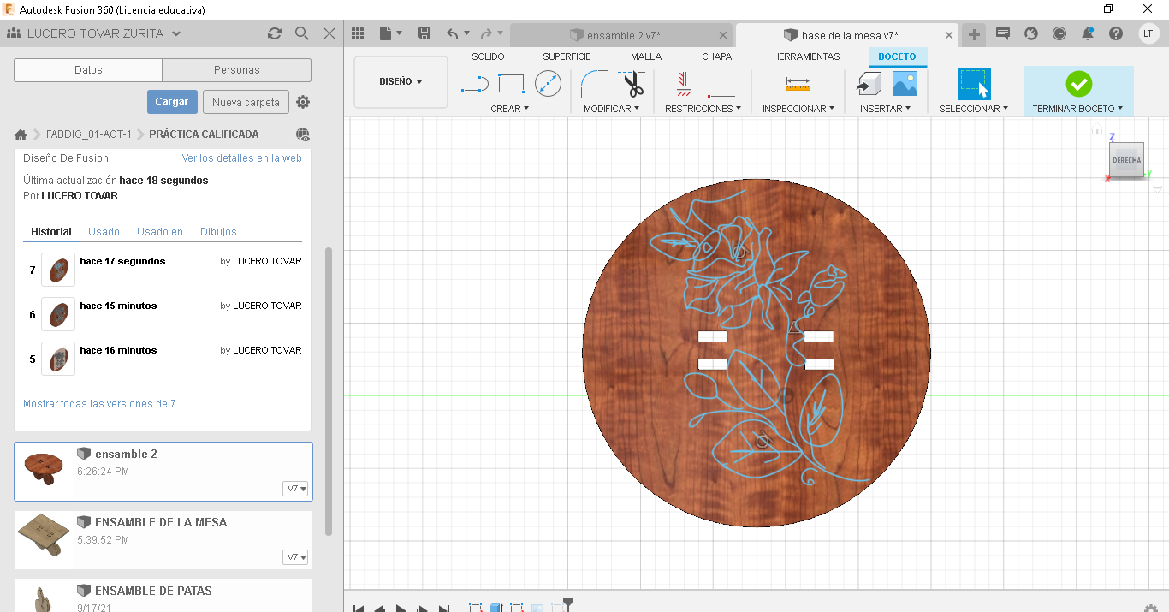The height and width of the screenshot is (612, 1169).
Task: Save the document with disk icon
Action: [424, 33]
